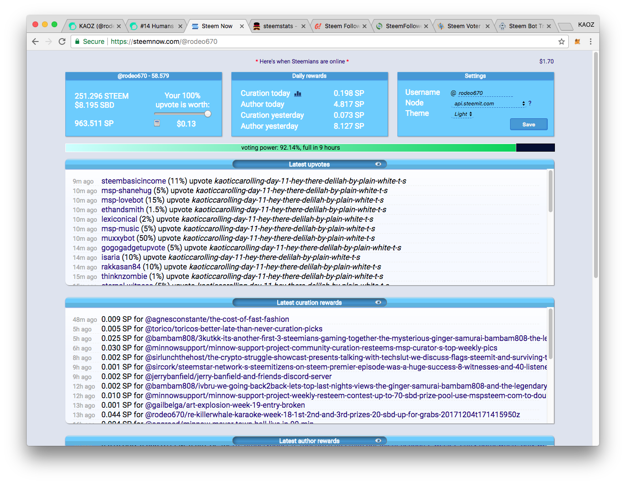Open the calculator icon beside $0.13
Image resolution: width=626 pixels, height=484 pixels.
click(157, 124)
